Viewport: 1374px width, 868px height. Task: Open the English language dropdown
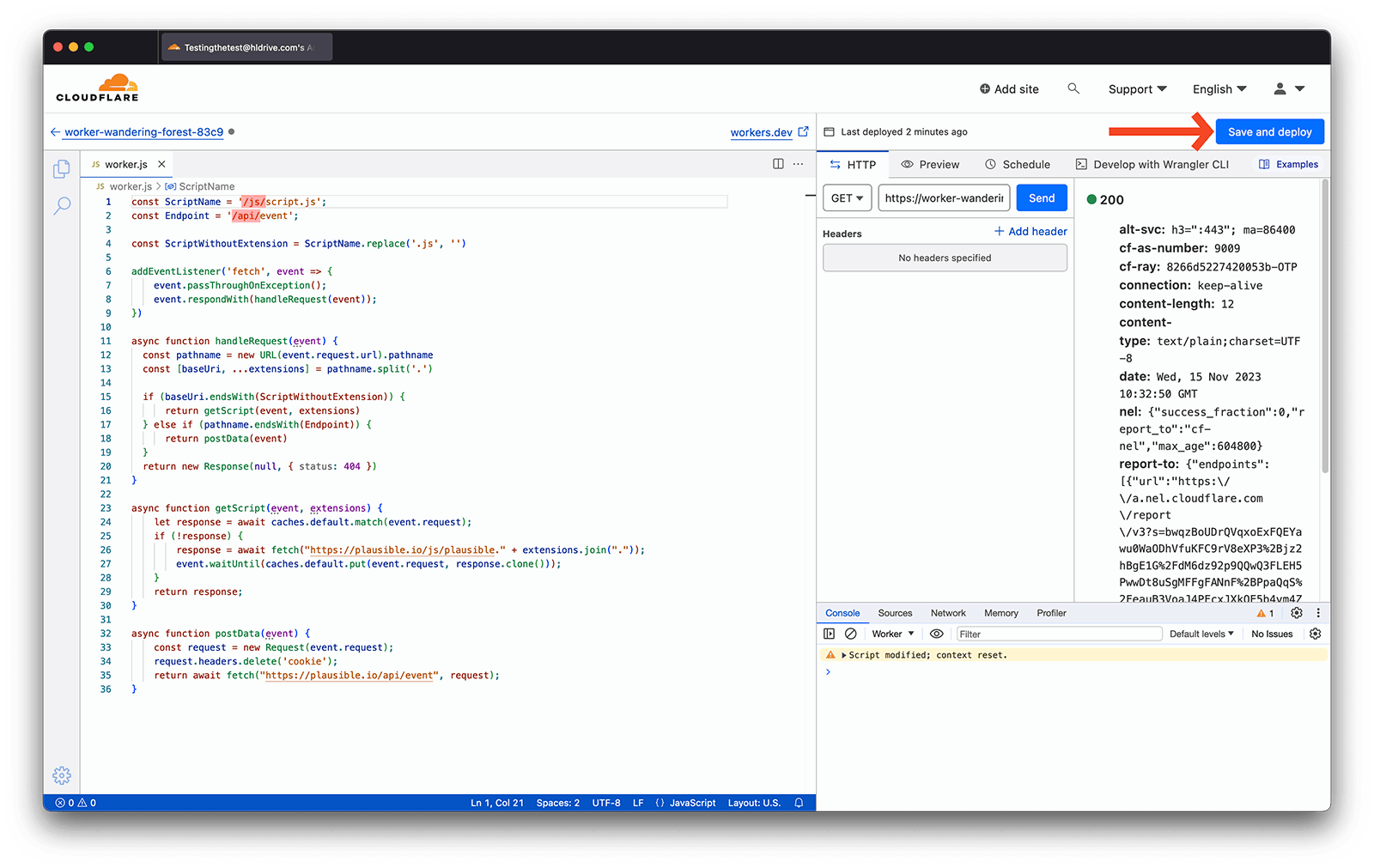(x=1219, y=89)
